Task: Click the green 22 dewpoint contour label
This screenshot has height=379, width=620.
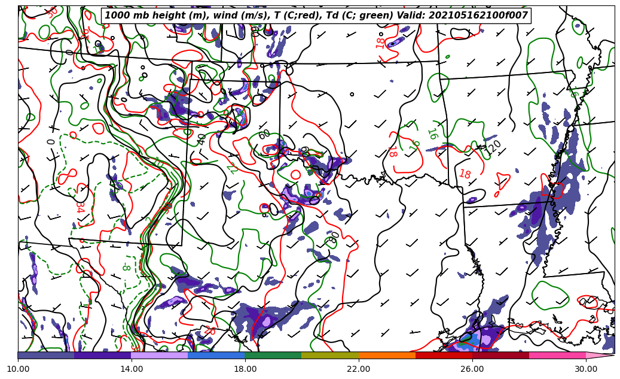Action: click(x=232, y=169)
